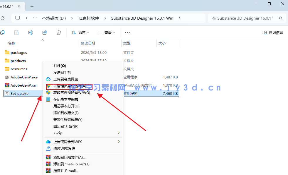Choose 兼容性疑难解答(Y) menu entry
Screen dimensions: 288x175
(x=83, y=119)
